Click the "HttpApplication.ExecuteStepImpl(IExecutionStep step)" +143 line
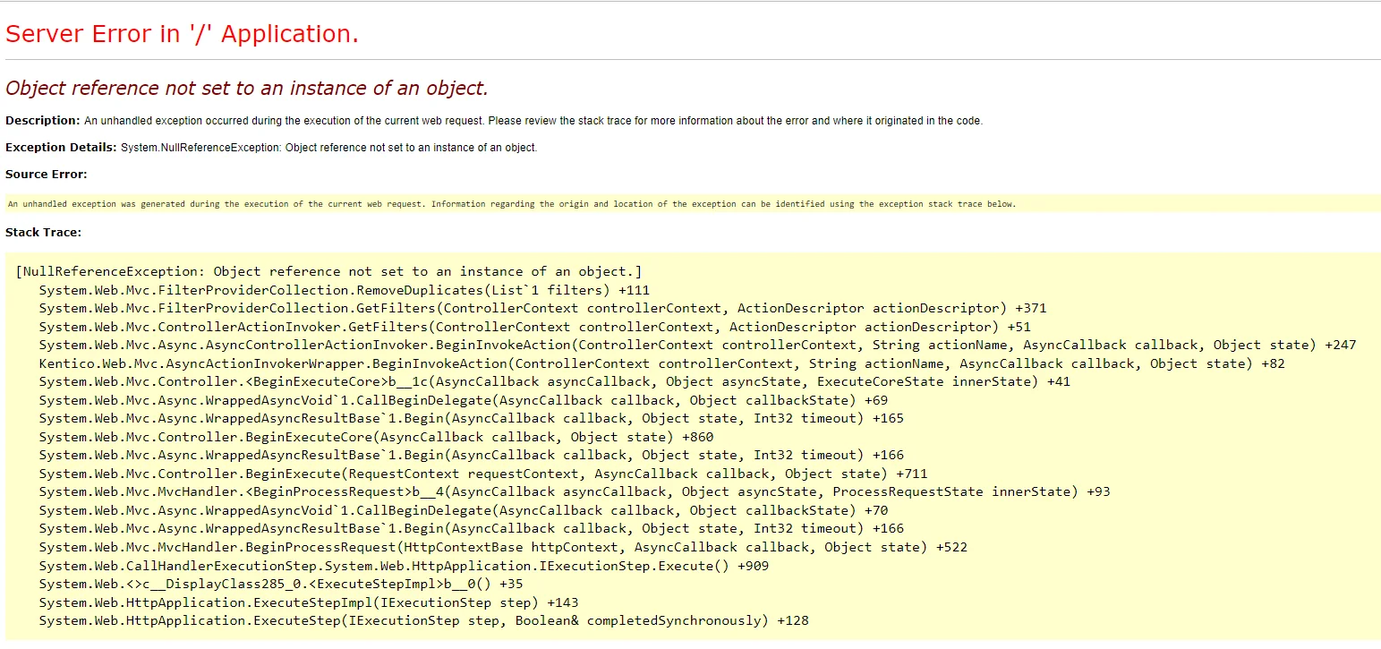Screen dimensions: 1381x649 pyautogui.click(x=309, y=602)
